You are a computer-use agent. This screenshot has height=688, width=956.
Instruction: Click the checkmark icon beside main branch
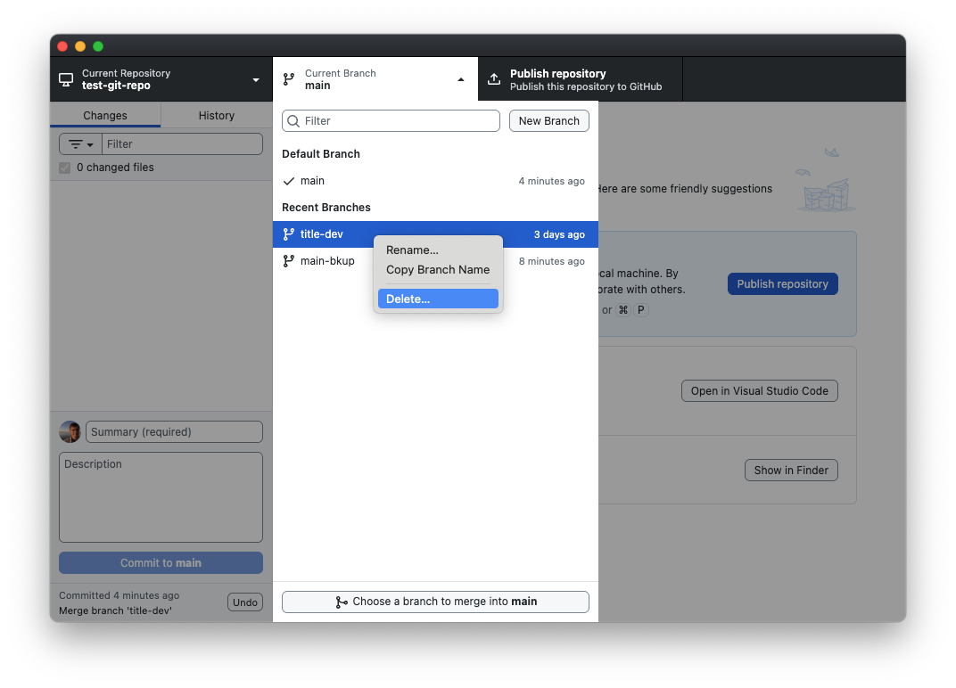coord(289,181)
